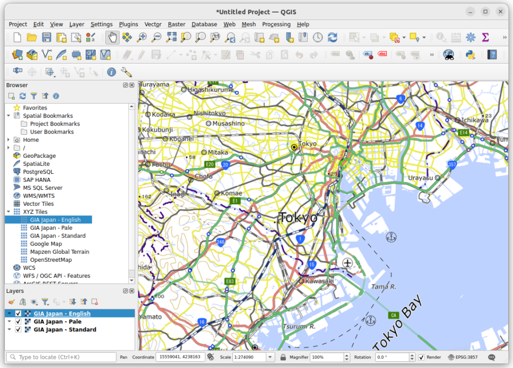Screen dimensions: 513x368
Task: Expand the Home node in Browser
Action: [9, 140]
